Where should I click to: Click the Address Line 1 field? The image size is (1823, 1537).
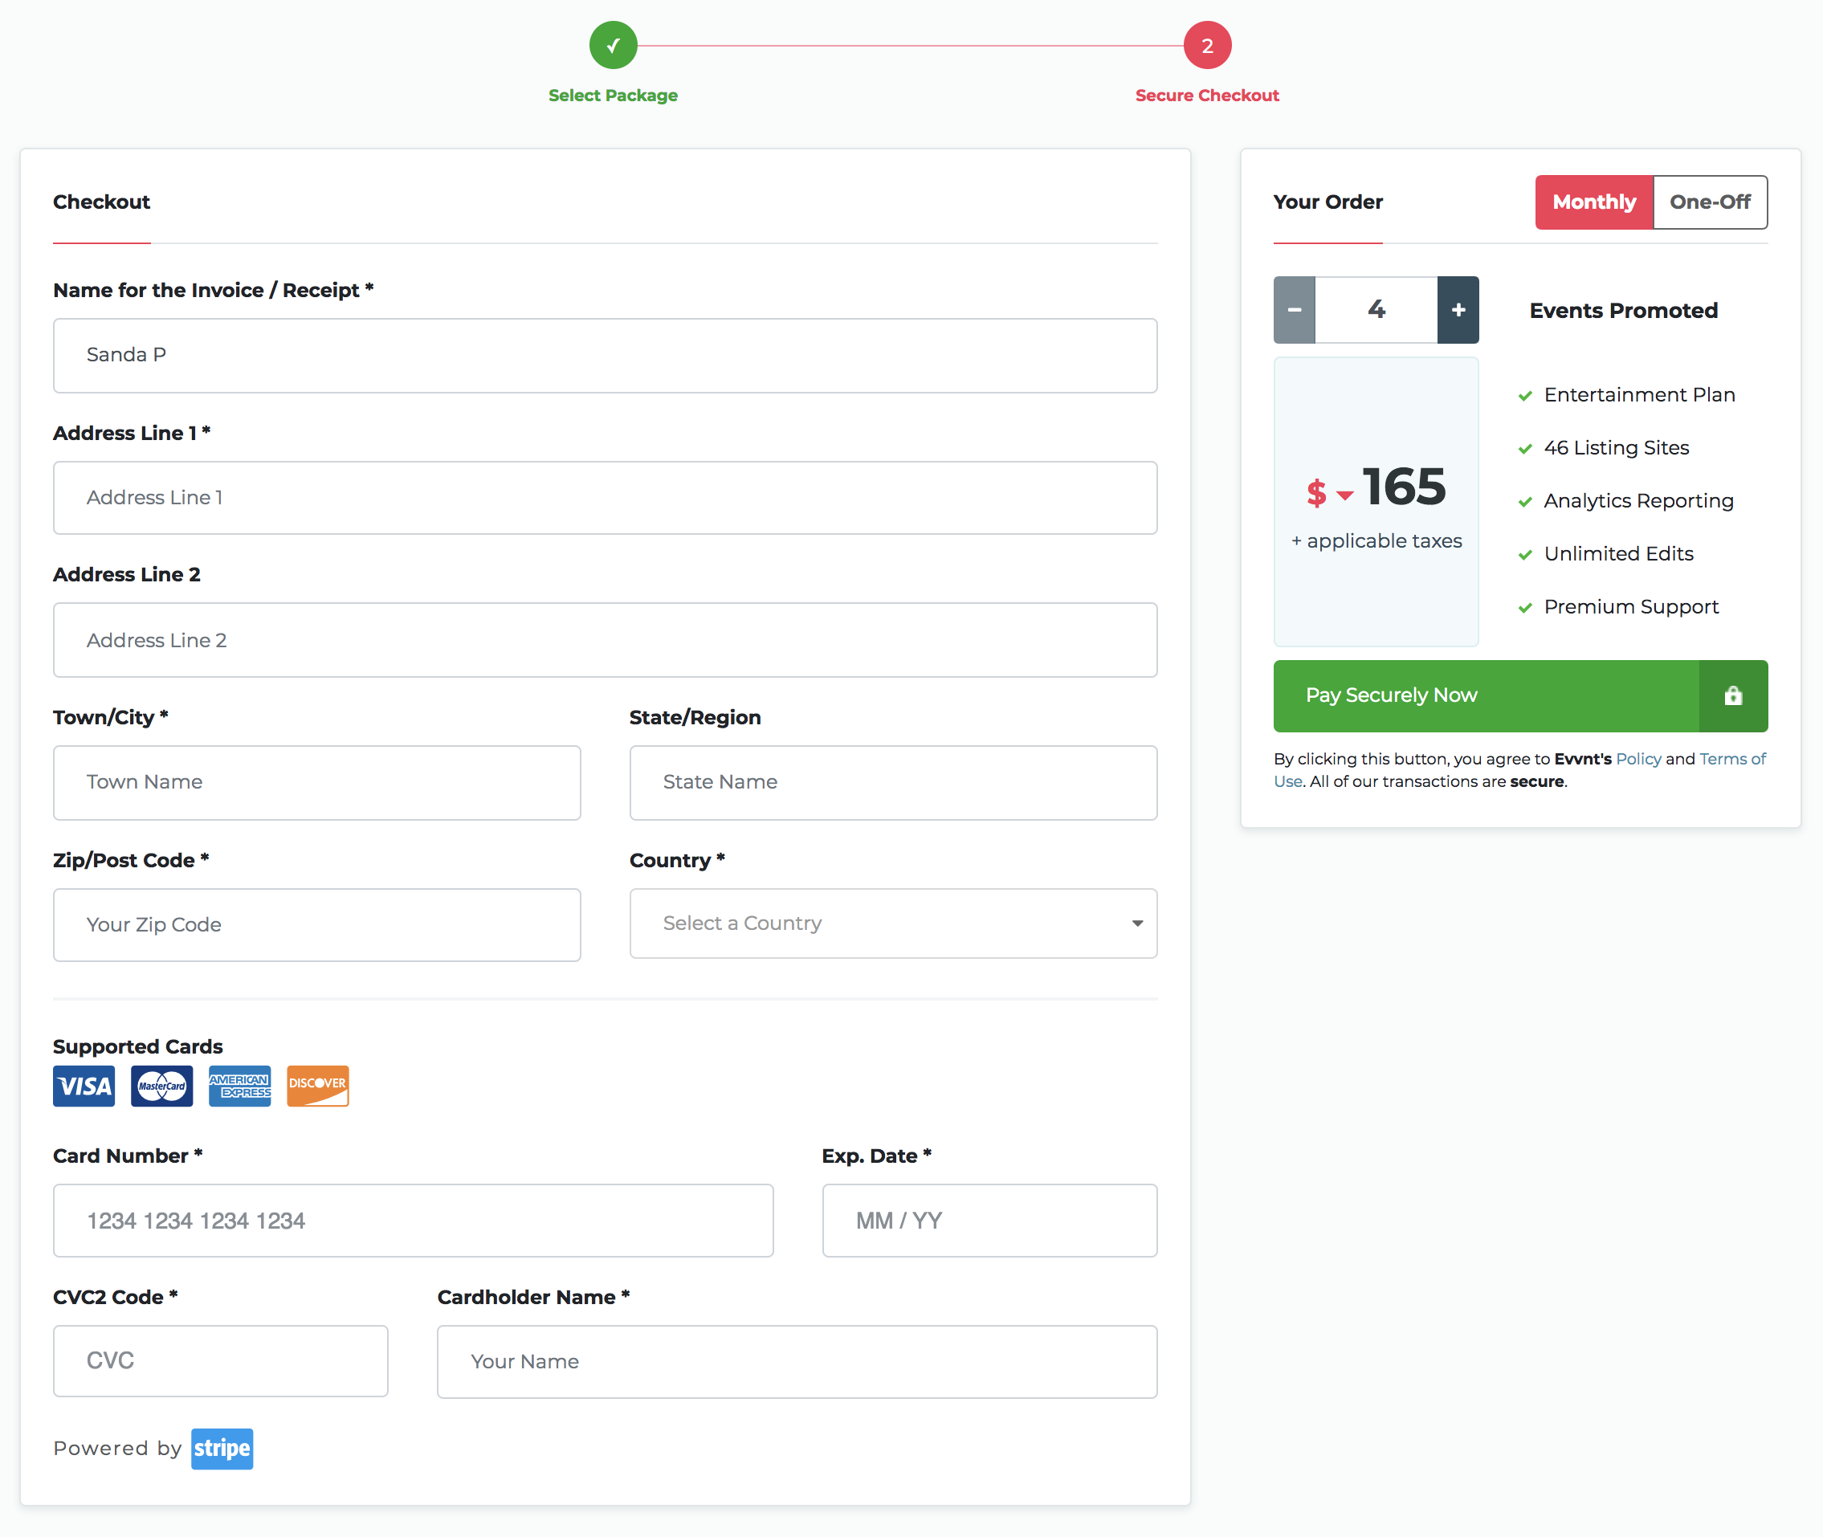pyautogui.click(x=605, y=498)
